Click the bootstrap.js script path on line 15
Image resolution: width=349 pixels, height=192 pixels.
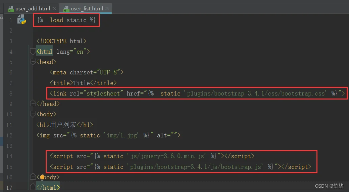(x=195, y=167)
